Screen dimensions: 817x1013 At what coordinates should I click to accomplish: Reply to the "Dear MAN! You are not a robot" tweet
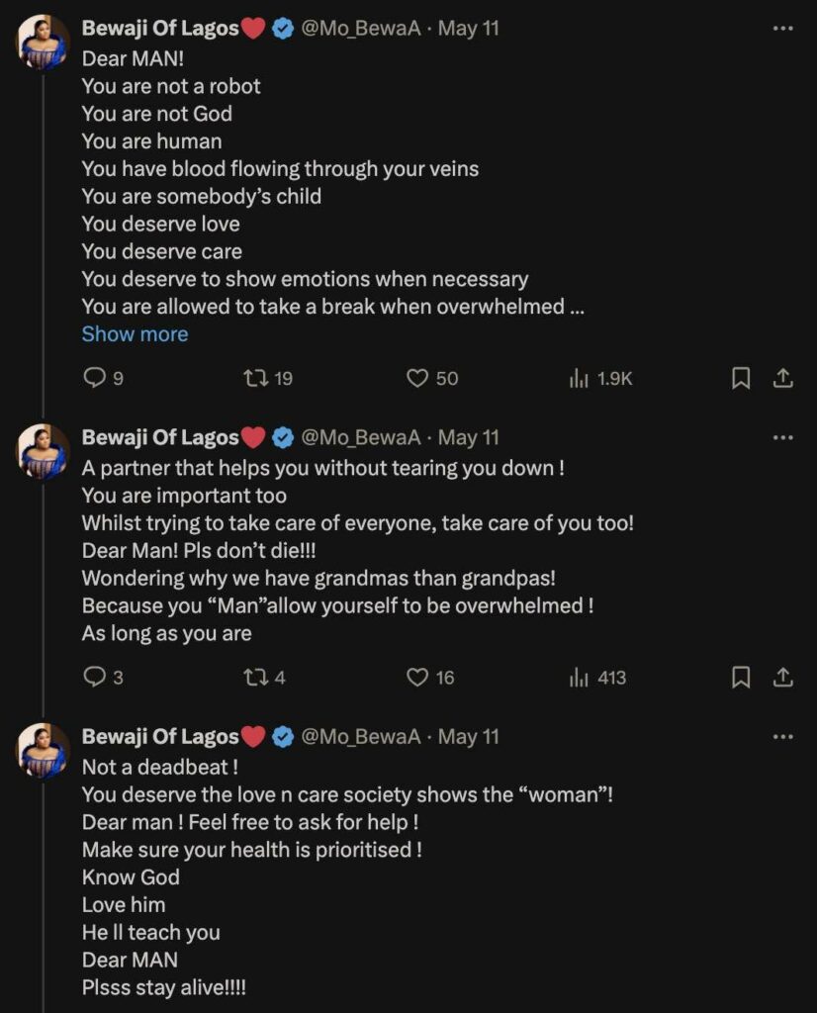tap(94, 378)
